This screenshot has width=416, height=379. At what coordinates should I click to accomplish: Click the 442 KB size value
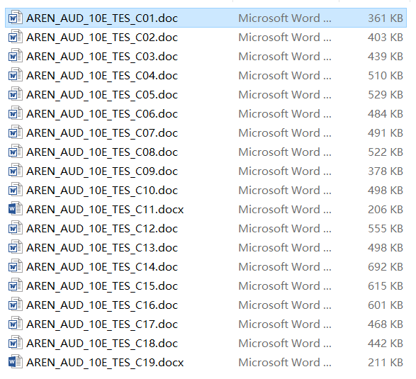point(386,343)
